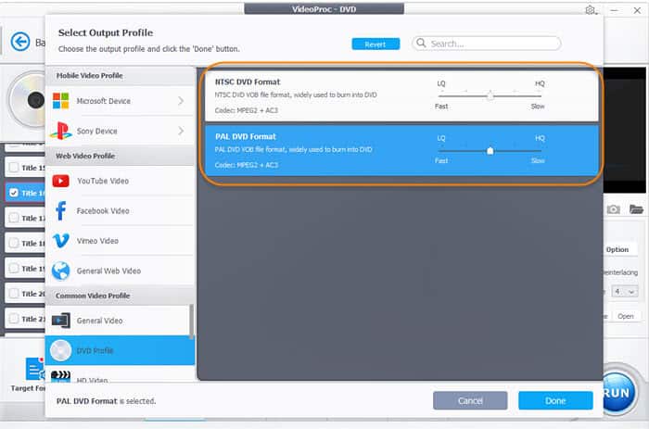Screen dimensions: 649x429
Task: Click the General Video monitor icon
Action: tap(61, 321)
